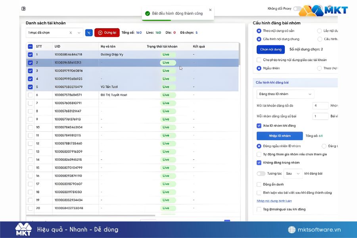Expand the 'Sau' timing dropdown
Image resolution: width=357 pixels, height=238 pixels.
tap(293, 173)
